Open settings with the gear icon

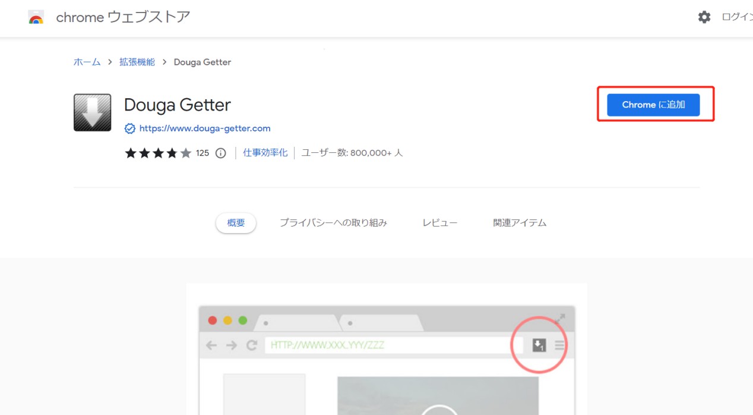704,17
